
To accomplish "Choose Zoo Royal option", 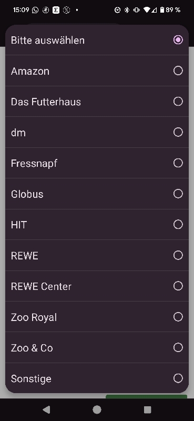I will [97, 317].
